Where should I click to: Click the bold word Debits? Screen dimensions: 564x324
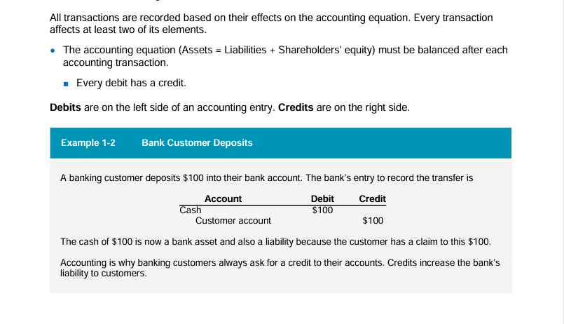(66, 108)
